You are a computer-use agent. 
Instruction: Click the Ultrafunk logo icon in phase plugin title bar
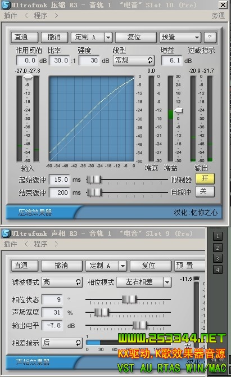[6, 234]
